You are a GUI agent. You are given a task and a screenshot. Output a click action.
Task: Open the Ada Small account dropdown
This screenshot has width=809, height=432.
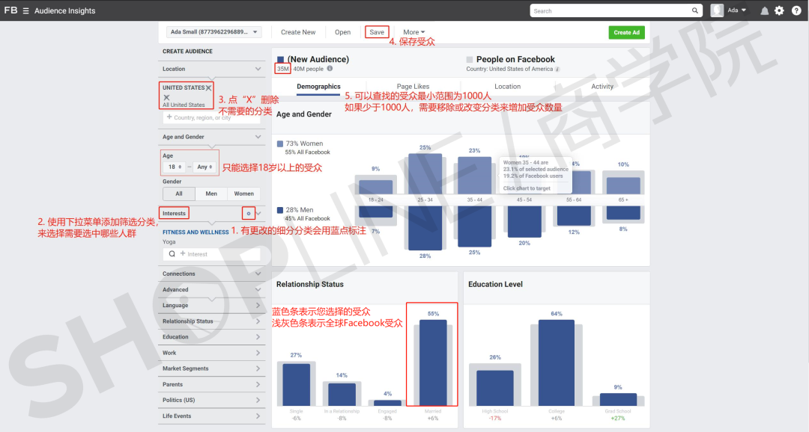pos(213,32)
